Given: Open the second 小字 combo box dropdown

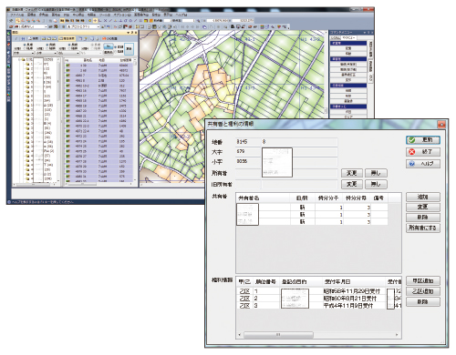Looking at the screenshot, I should pyautogui.click(x=46, y=53).
